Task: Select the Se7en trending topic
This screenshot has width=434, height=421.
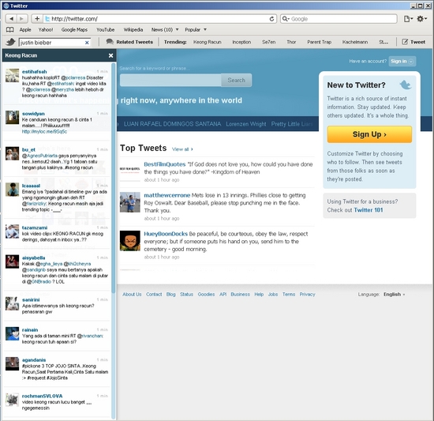Action: click(269, 42)
